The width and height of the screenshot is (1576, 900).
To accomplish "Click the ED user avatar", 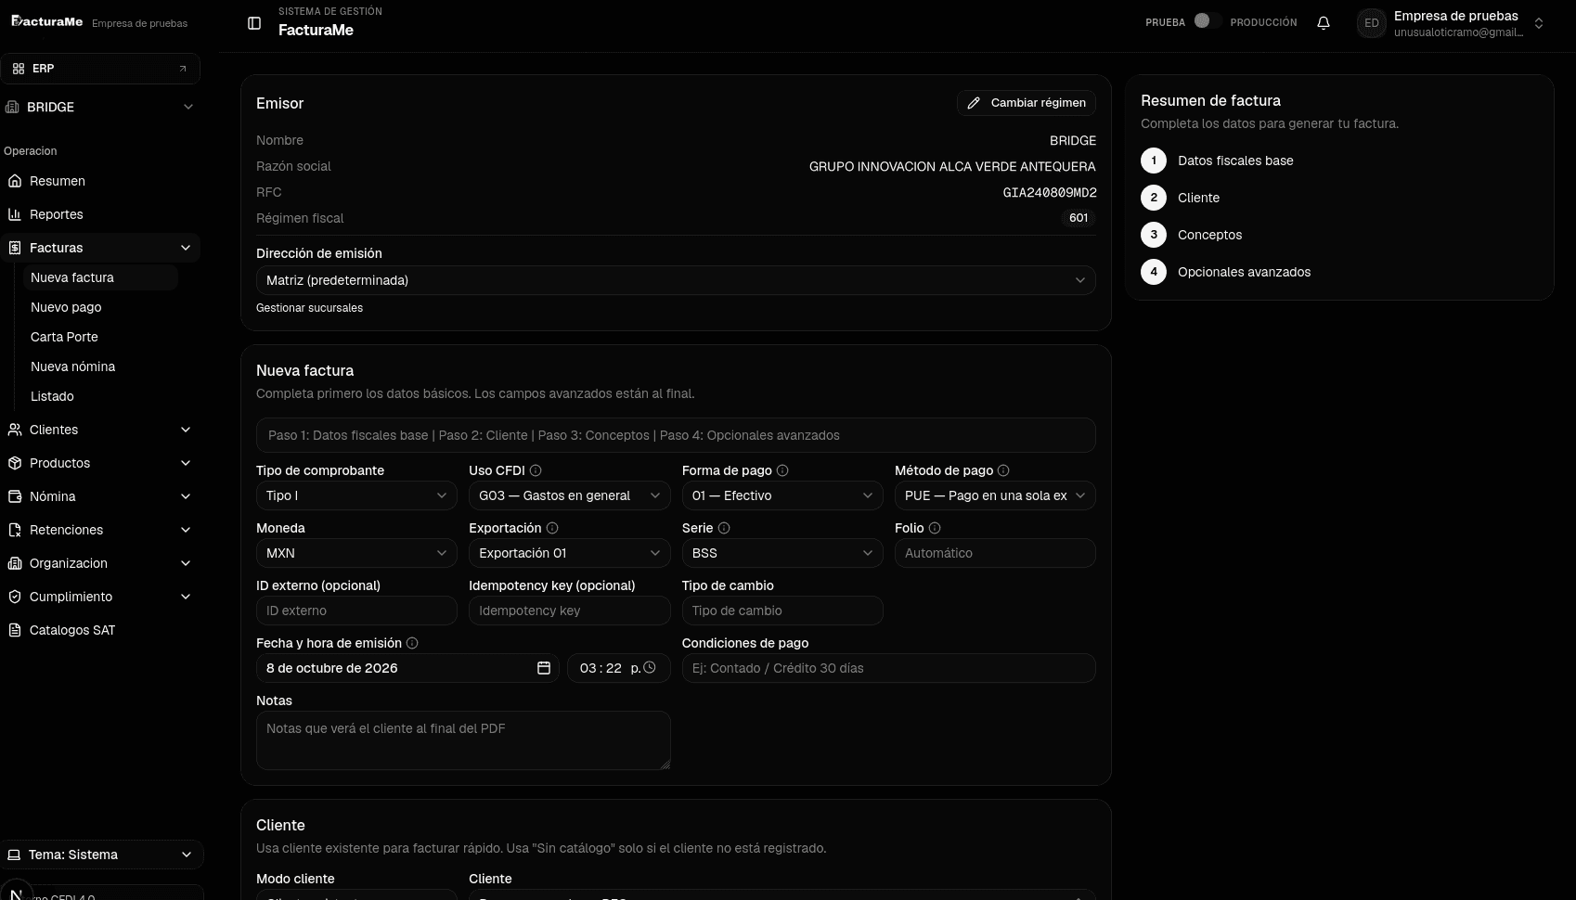I will 1372,23.
